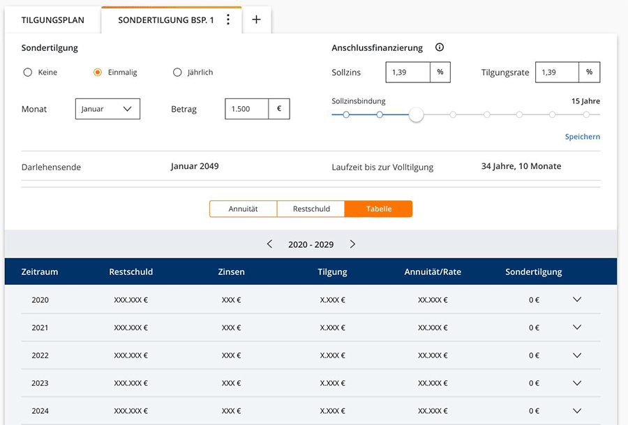
Task: Expand the 2024 row details
Action: click(576, 411)
